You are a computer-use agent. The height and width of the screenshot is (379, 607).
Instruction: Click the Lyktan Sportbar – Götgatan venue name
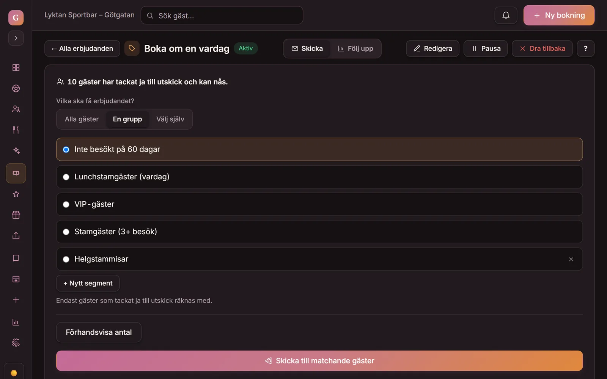click(90, 15)
